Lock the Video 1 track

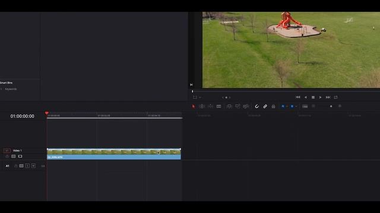pyautogui.click(x=7, y=156)
